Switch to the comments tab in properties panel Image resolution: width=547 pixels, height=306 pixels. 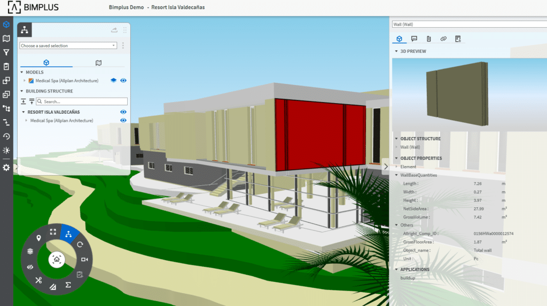[x=414, y=38]
